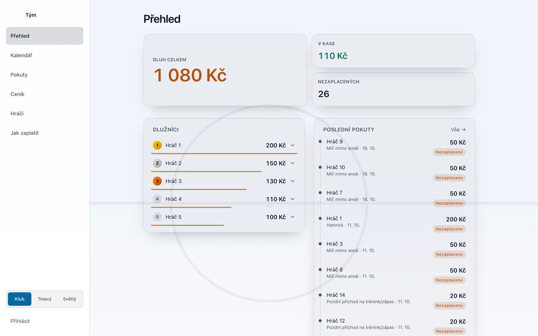Screen dimensions: 538x336
Task: Select Hráč 12 fine entry name
Action: point(336,321)
